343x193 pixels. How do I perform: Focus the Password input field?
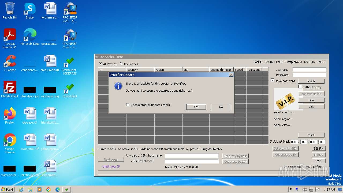pos(309,75)
